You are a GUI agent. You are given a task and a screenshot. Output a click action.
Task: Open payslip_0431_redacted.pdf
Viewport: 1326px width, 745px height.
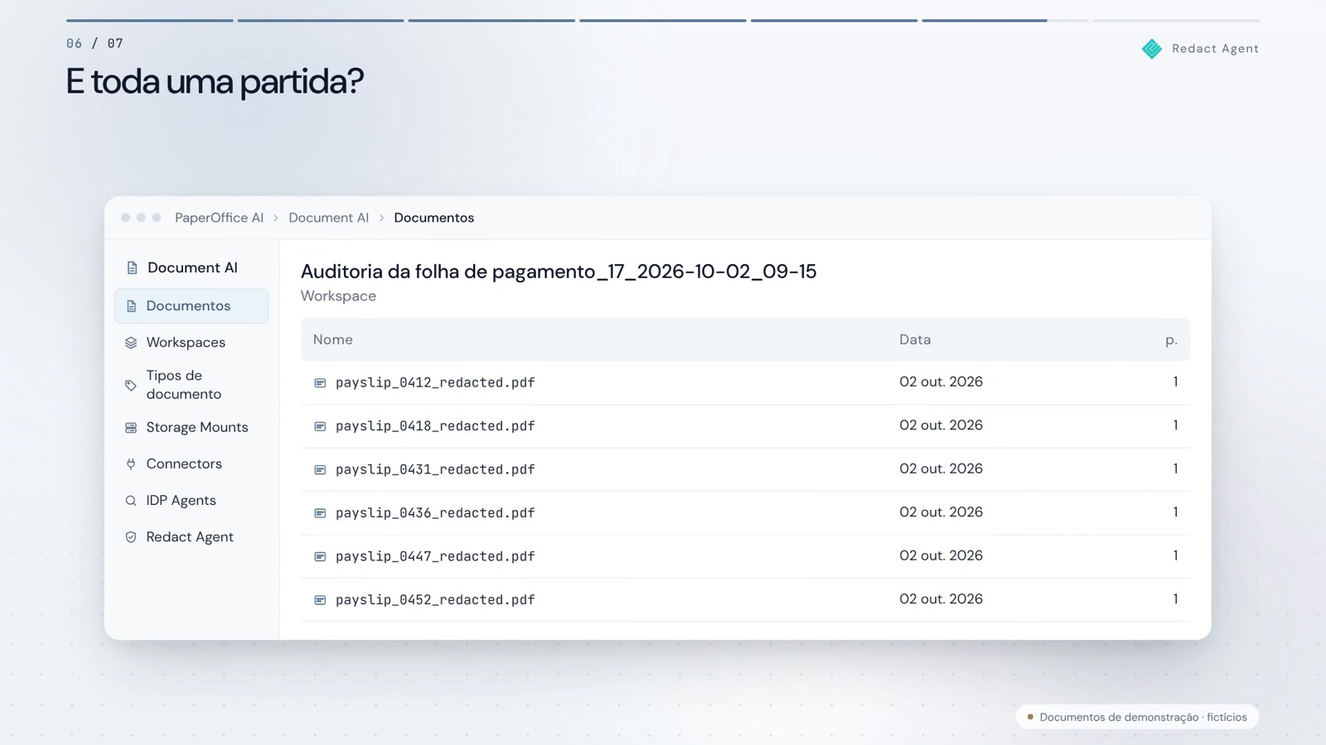[x=435, y=469]
